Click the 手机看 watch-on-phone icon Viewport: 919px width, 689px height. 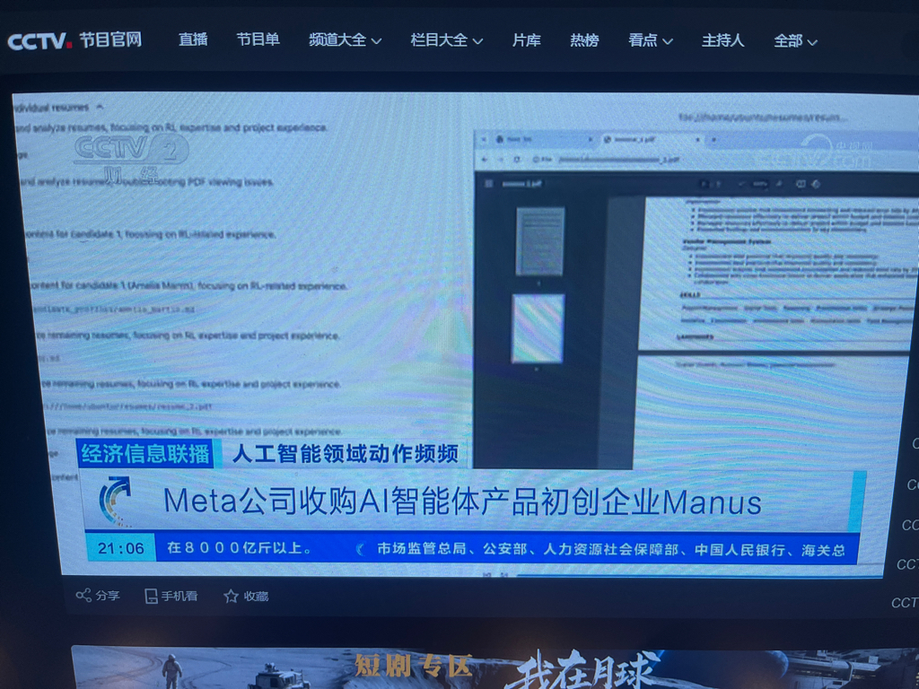click(151, 597)
